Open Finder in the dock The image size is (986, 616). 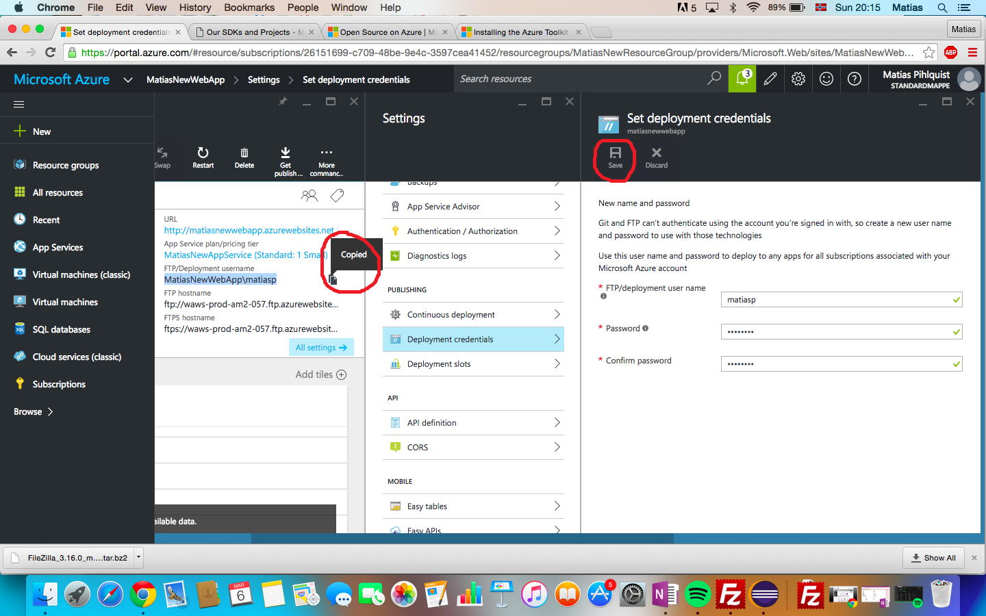(45, 594)
